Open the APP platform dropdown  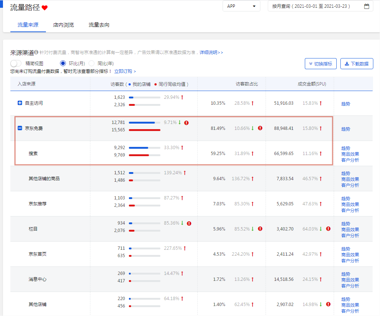point(241,6)
